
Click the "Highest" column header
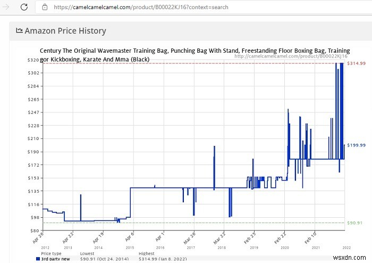pos(146,253)
